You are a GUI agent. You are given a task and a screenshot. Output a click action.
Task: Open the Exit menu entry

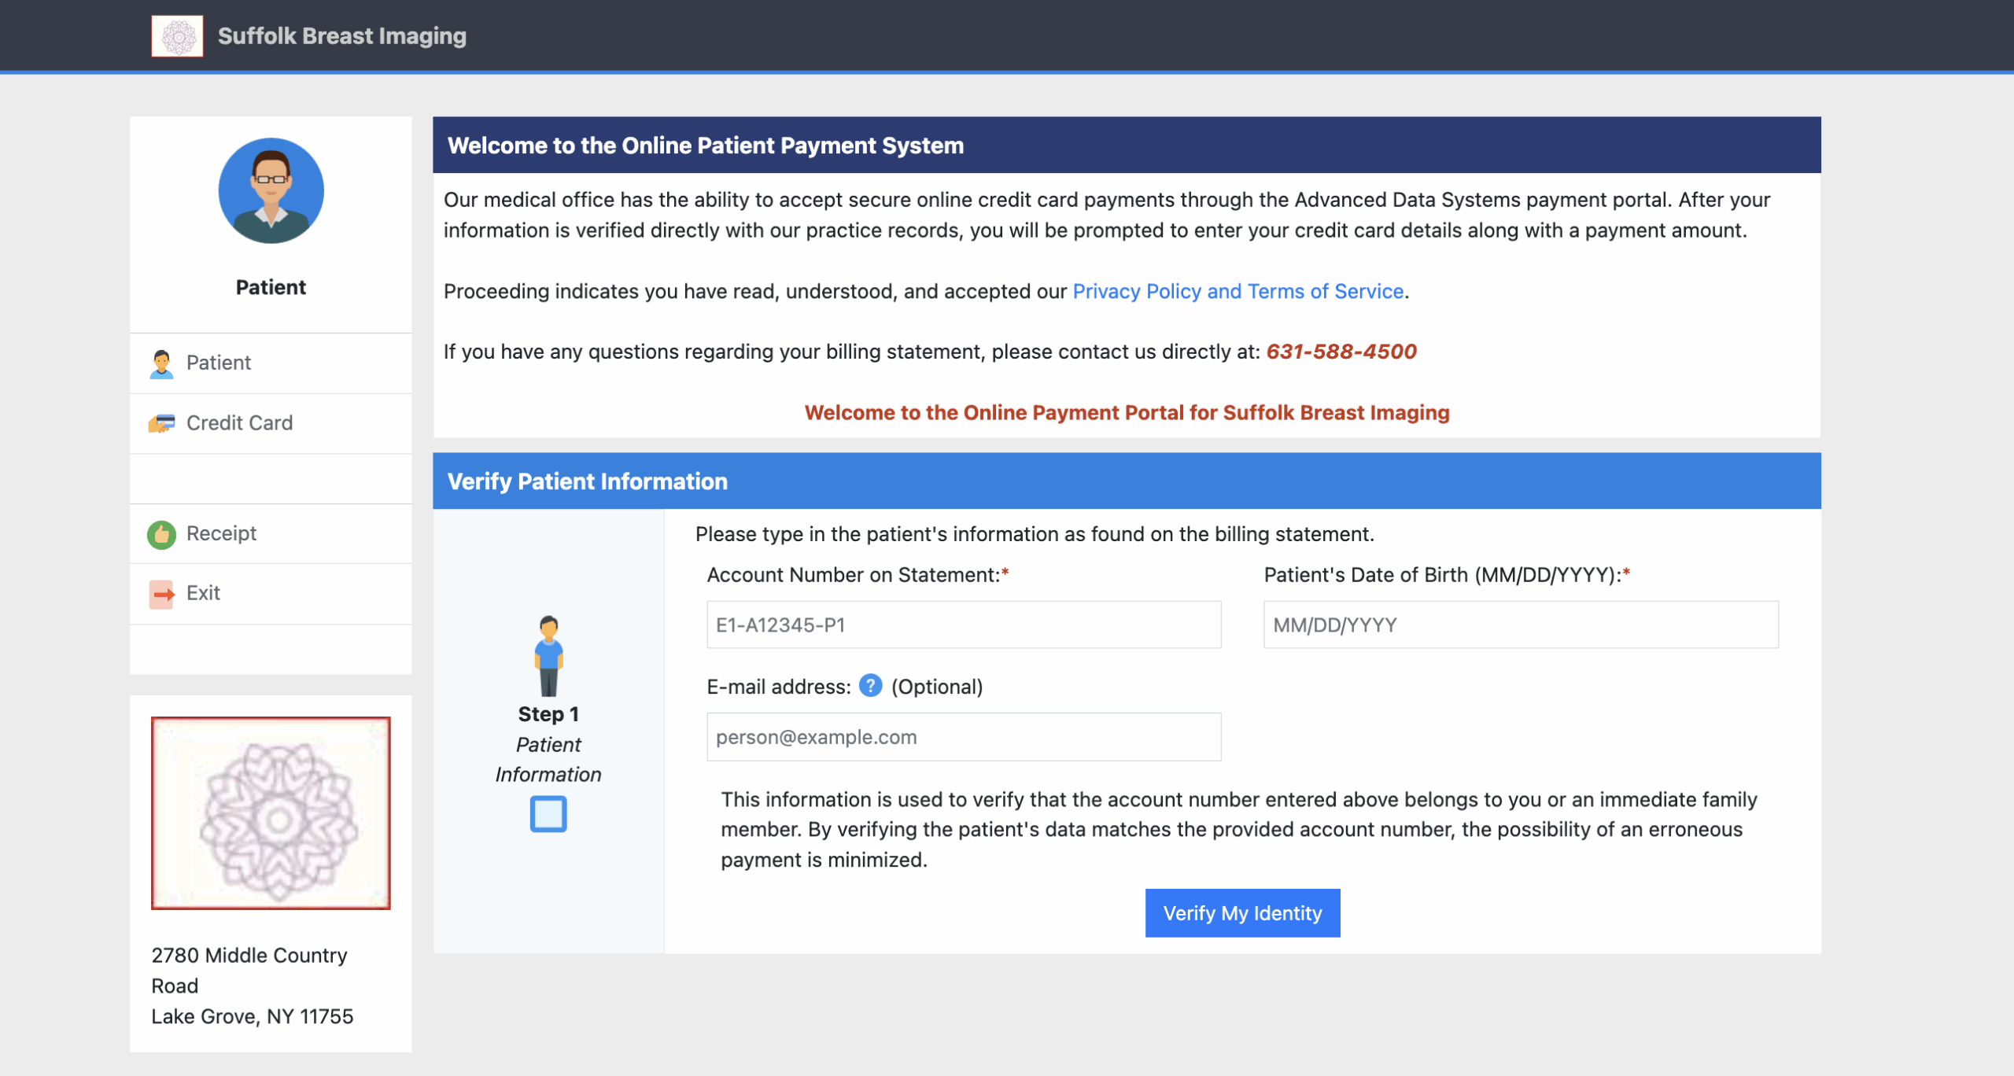203,594
